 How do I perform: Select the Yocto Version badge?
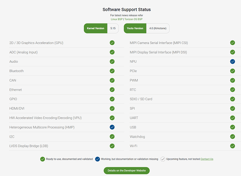click(x=135, y=28)
